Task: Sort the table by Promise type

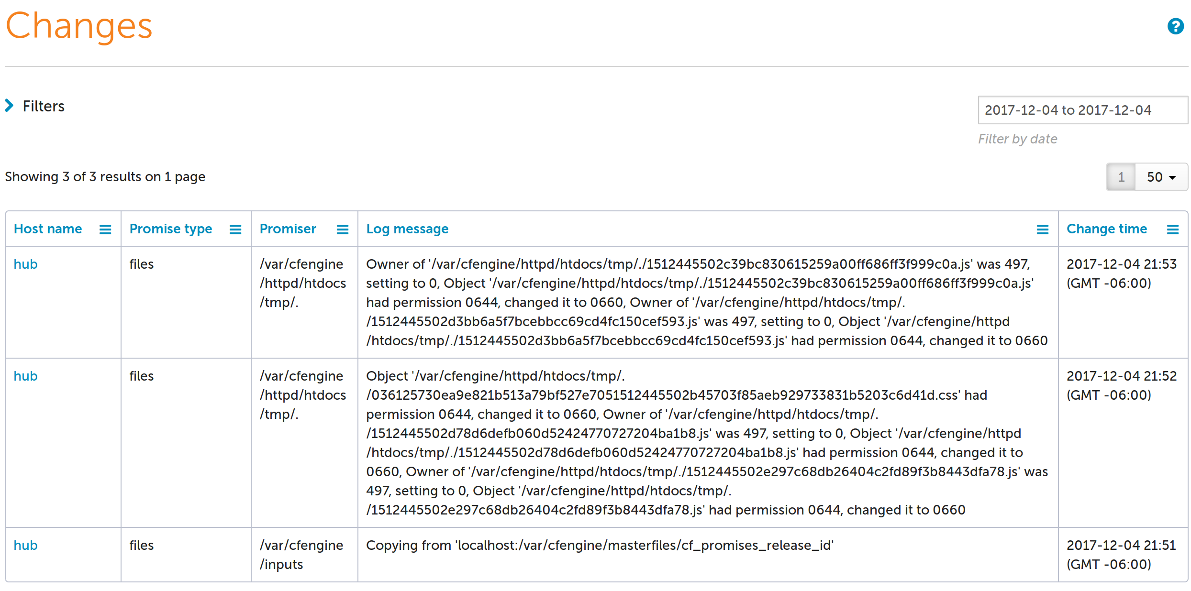Action: 171,229
